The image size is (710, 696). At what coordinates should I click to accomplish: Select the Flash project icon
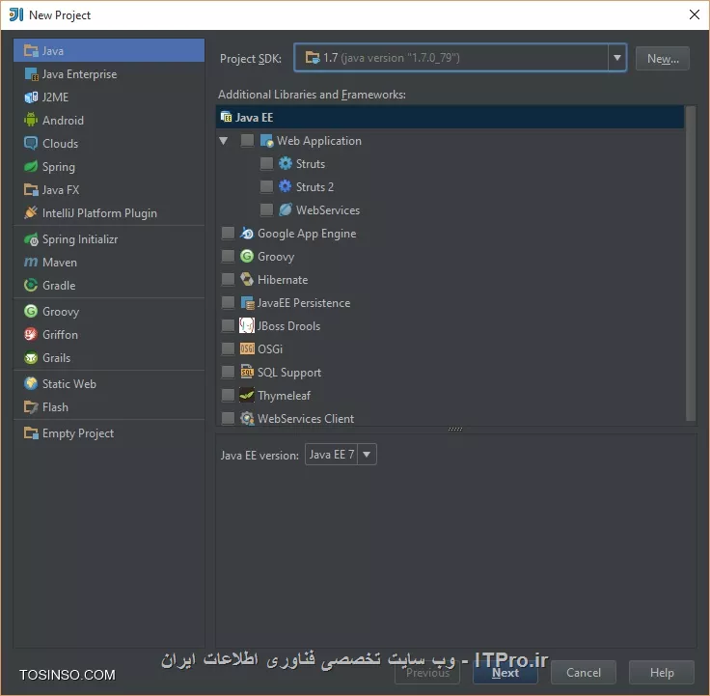[x=31, y=407]
